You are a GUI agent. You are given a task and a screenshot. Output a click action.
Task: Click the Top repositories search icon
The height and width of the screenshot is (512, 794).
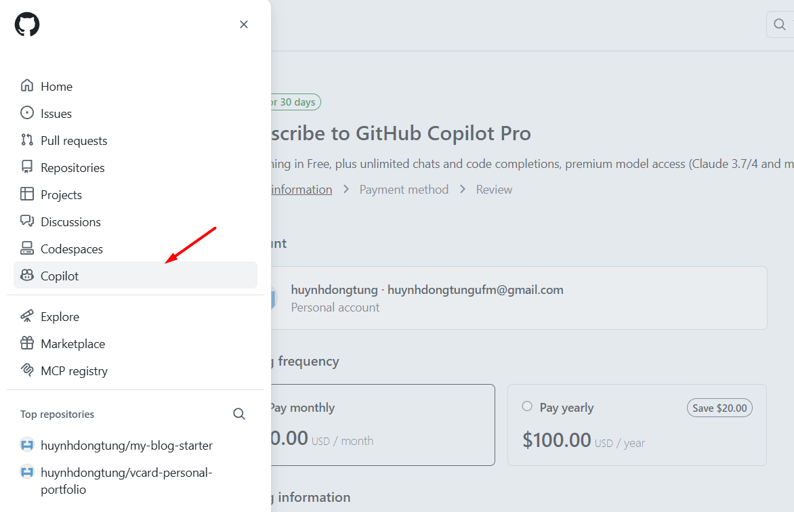pos(238,413)
